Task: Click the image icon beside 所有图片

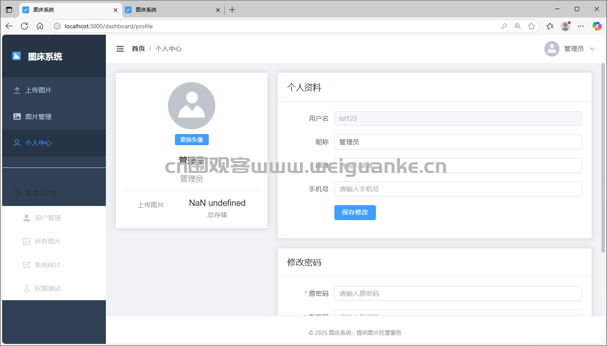Action: coord(27,242)
